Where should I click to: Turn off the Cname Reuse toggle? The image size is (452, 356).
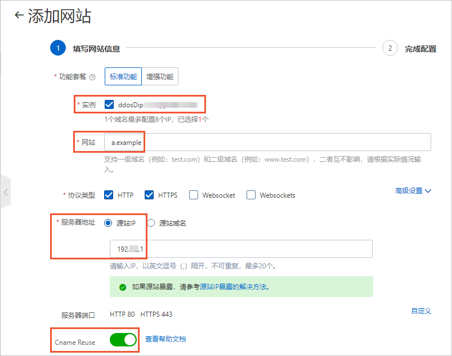pos(123,340)
